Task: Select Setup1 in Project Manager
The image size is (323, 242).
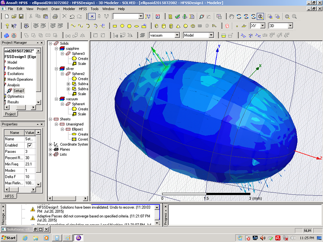Action: pyautogui.click(x=19, y=91)
